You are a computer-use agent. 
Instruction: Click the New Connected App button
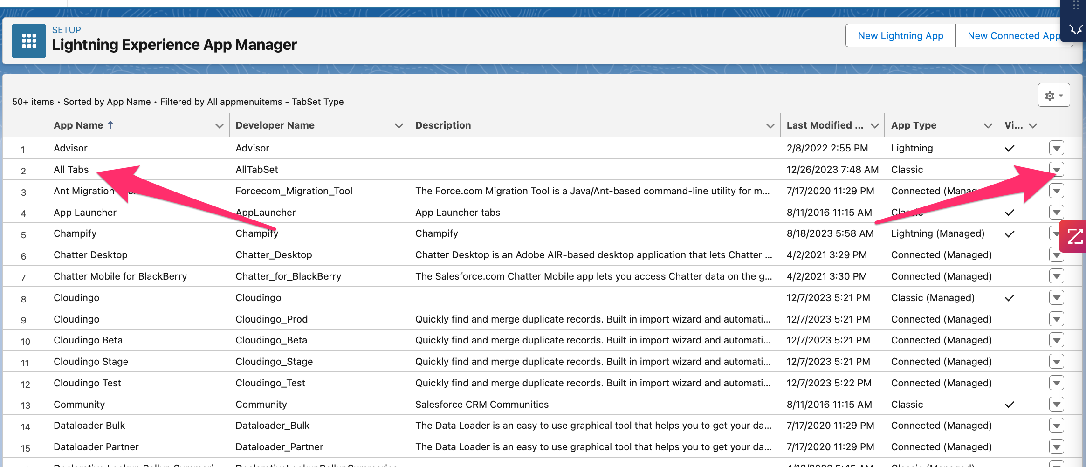pos(1014,36)
